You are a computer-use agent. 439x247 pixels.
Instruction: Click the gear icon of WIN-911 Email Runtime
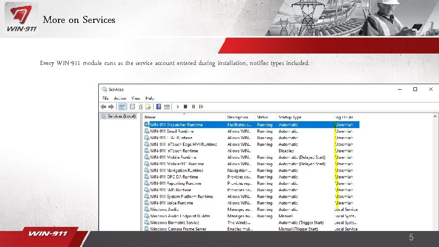coord(146,131)
